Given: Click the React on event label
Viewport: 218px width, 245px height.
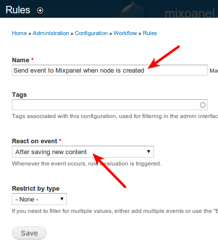Looking at the screenshot, I should [35, 141].
